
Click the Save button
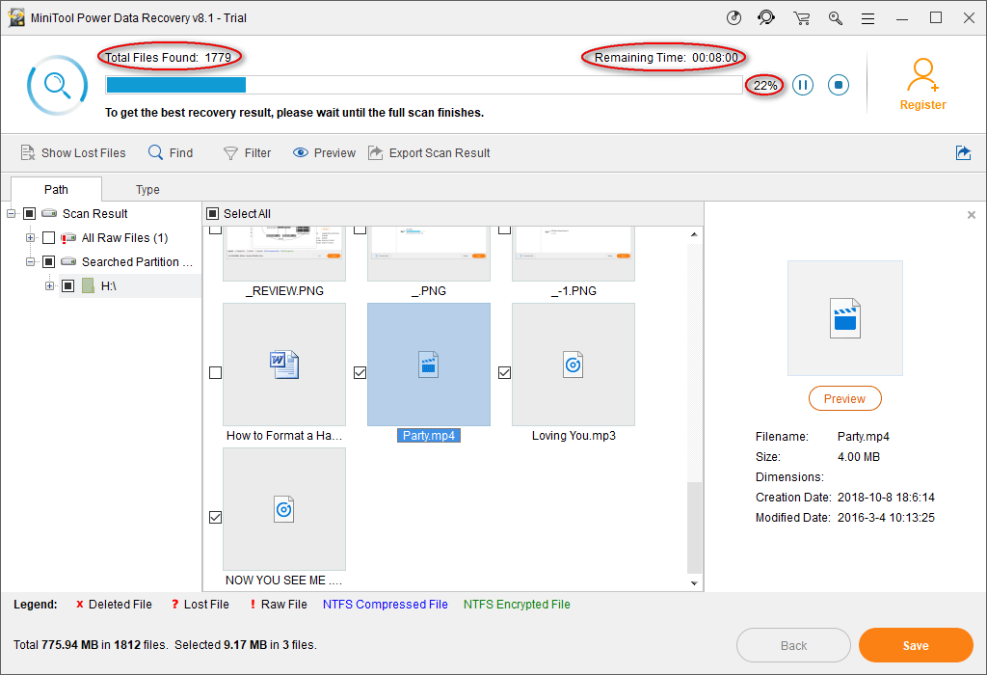916,645
